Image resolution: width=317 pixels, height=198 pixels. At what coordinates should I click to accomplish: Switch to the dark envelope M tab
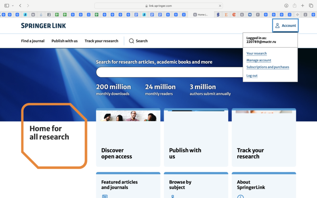click(49, 15)
